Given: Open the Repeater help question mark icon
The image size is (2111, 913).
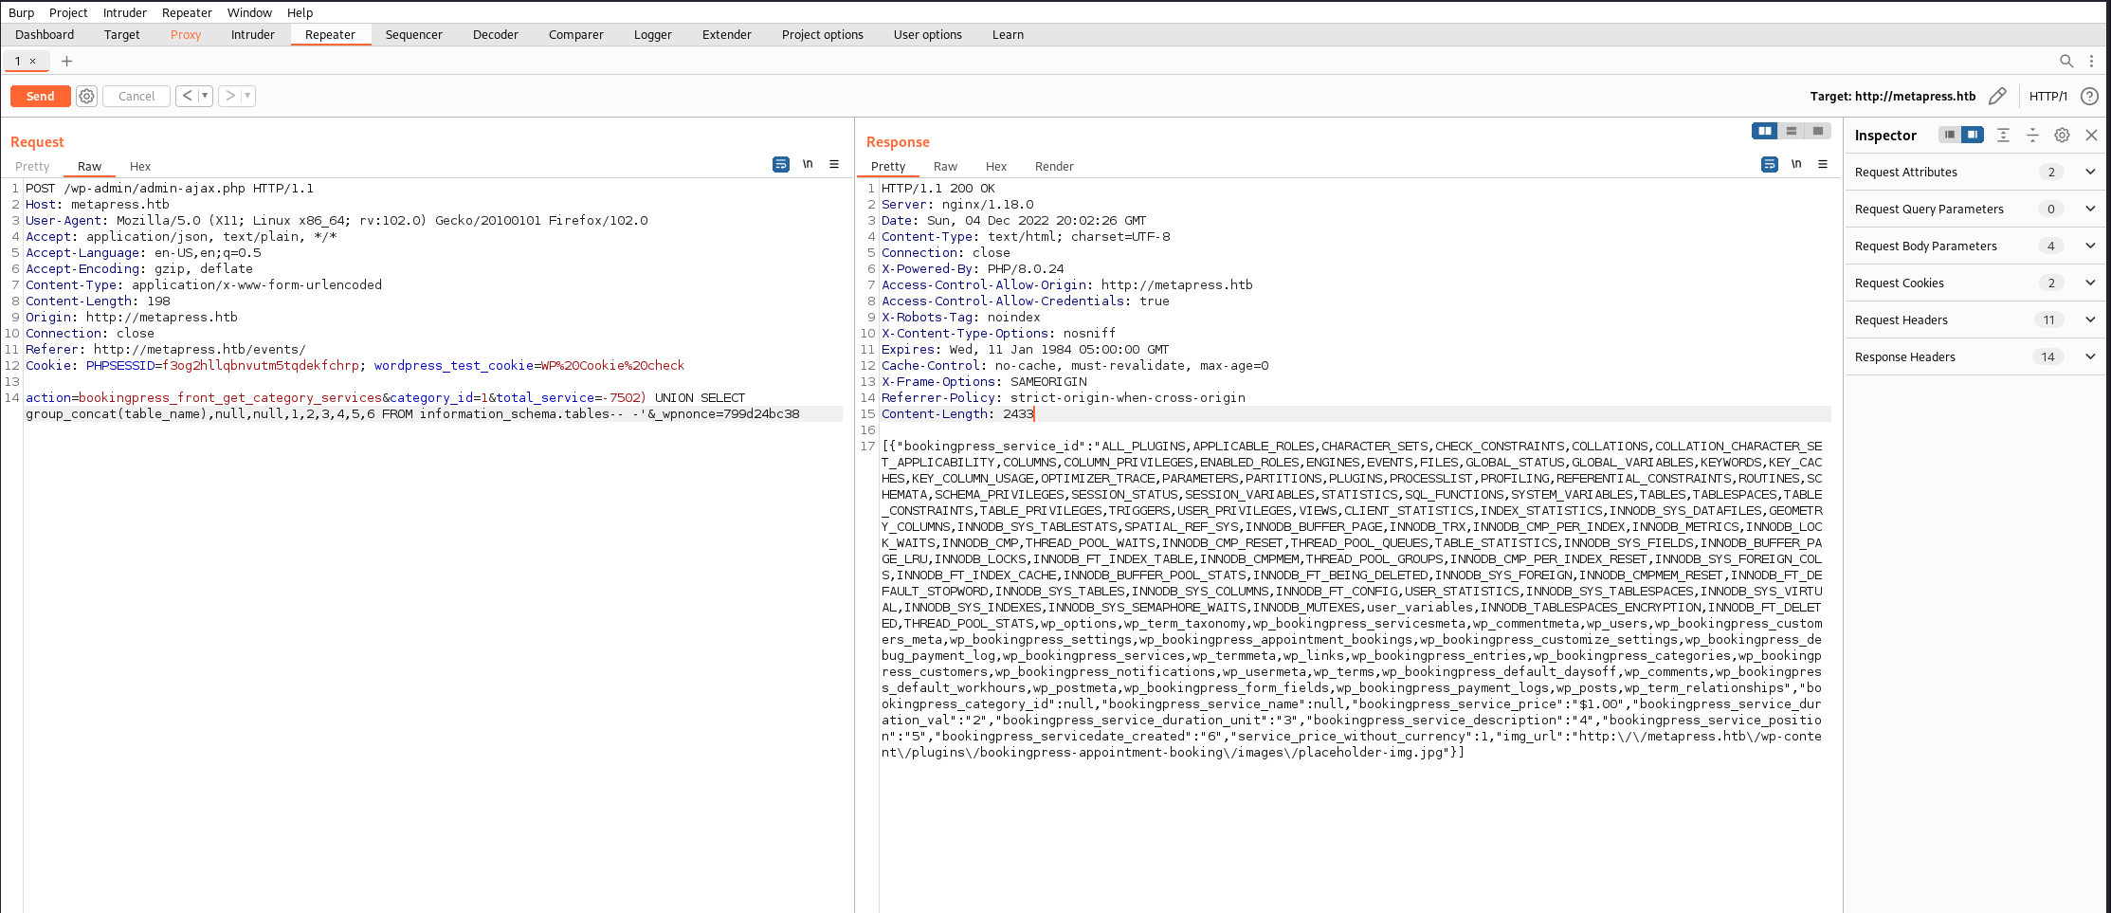Looking at the screenshot, I should [x=2089, y=96].
